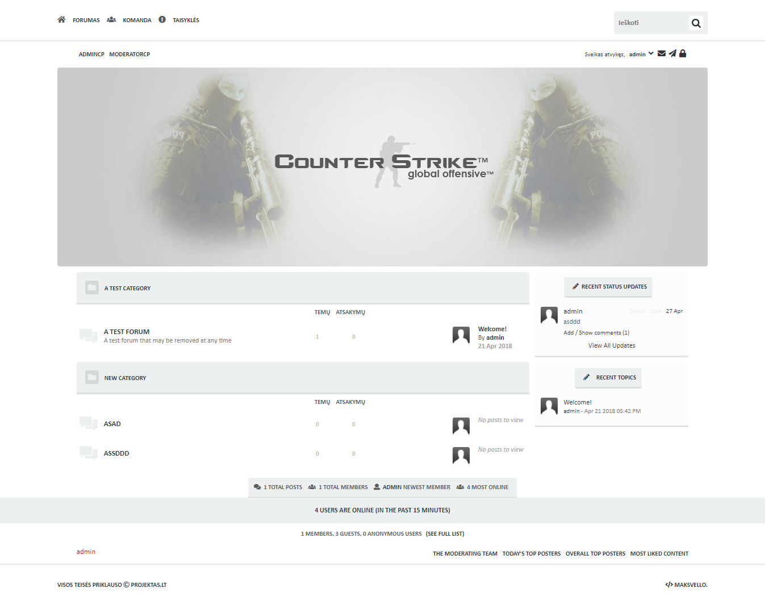This screenshot has width=765, height=605.
Task: Open Welcome! in recent topics
Action: pyautogui.click(x=578, y=402)
